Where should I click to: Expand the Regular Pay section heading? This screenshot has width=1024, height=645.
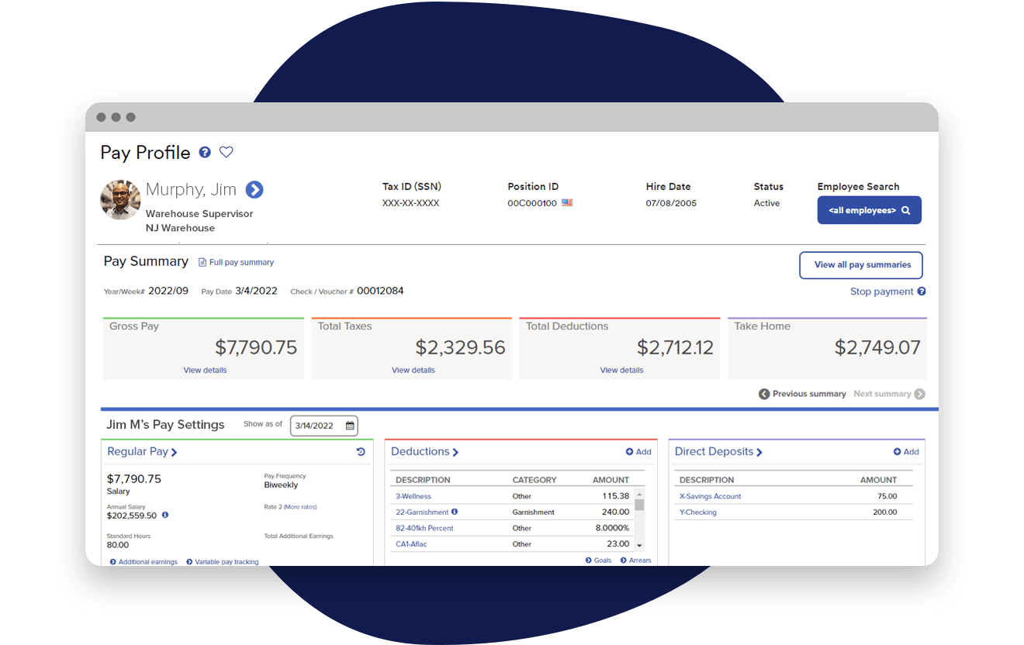(x=142, y=452)
